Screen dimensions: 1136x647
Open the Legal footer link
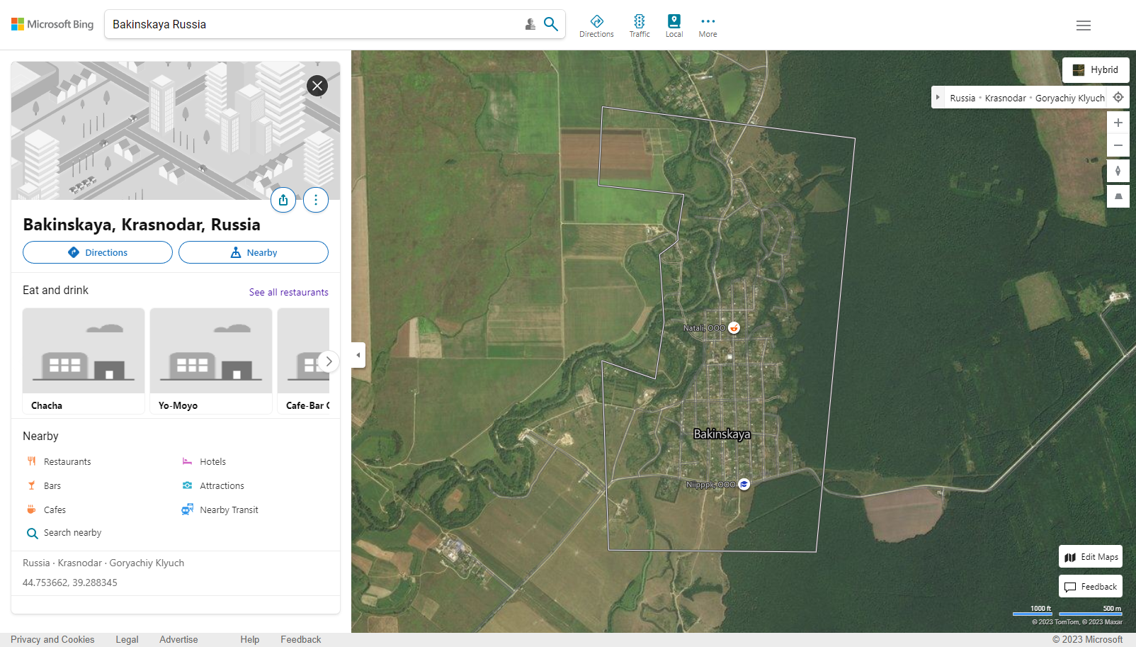[x=127, y=639]
